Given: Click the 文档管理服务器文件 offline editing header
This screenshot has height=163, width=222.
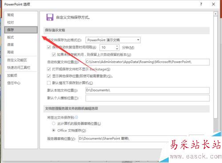Looking at the screenshot, I should tap(127, 108).
